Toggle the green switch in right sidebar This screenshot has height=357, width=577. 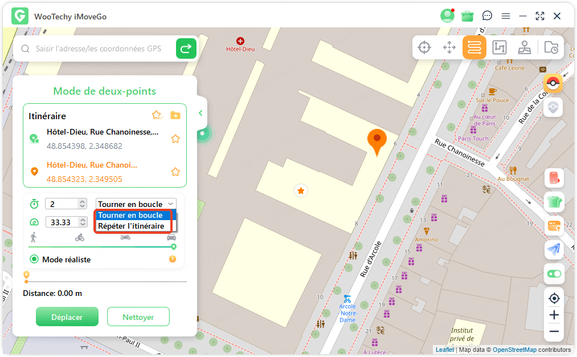[554, 274]
